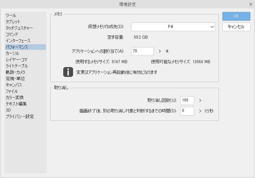The width and height of the screenshot is (255, 178).
Task: Open プライバシー設定 category
Action: click(20, 117)
